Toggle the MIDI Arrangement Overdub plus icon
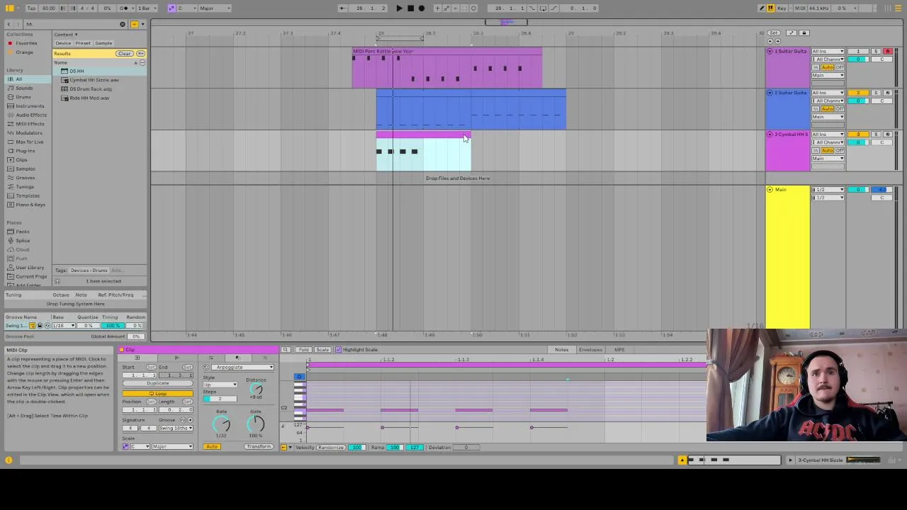 tap(437, 8)
